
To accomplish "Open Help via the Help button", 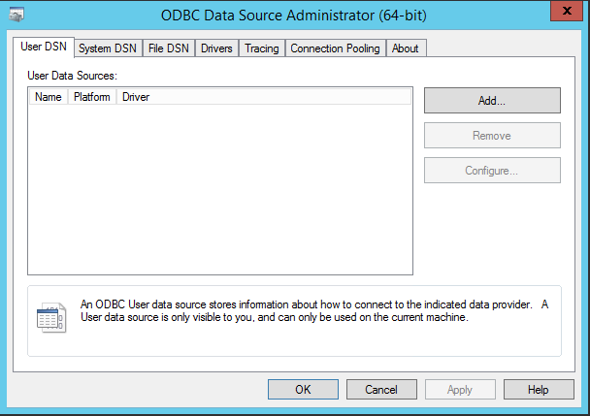I will [539, 390].
